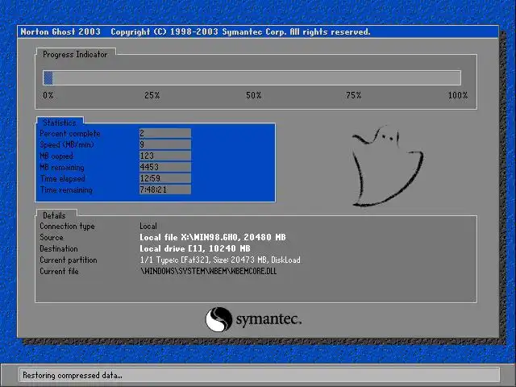Select the Statistics panel label

coord(60,123)
